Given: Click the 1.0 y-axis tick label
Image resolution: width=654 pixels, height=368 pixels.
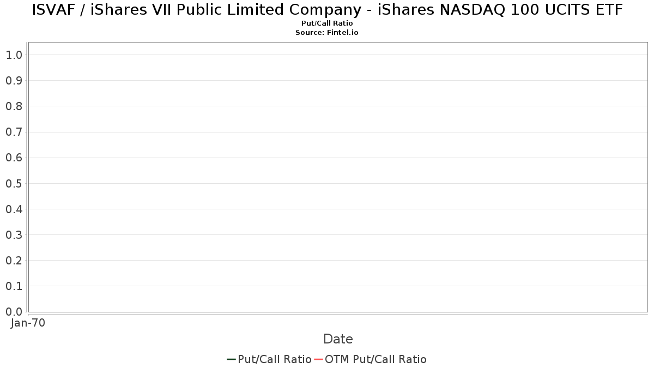Looking at the screenshot, I should (14, 55).
